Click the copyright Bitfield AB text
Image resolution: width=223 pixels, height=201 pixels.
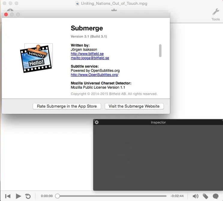tap(114, 94)
